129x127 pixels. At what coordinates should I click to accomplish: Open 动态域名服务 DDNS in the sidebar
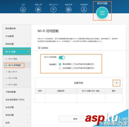point(15,100)
